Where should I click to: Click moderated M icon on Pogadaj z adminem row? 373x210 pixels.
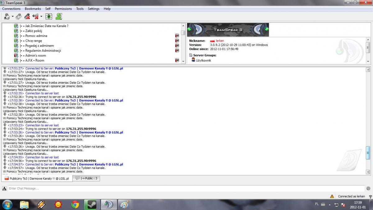[x=177, y=45]
